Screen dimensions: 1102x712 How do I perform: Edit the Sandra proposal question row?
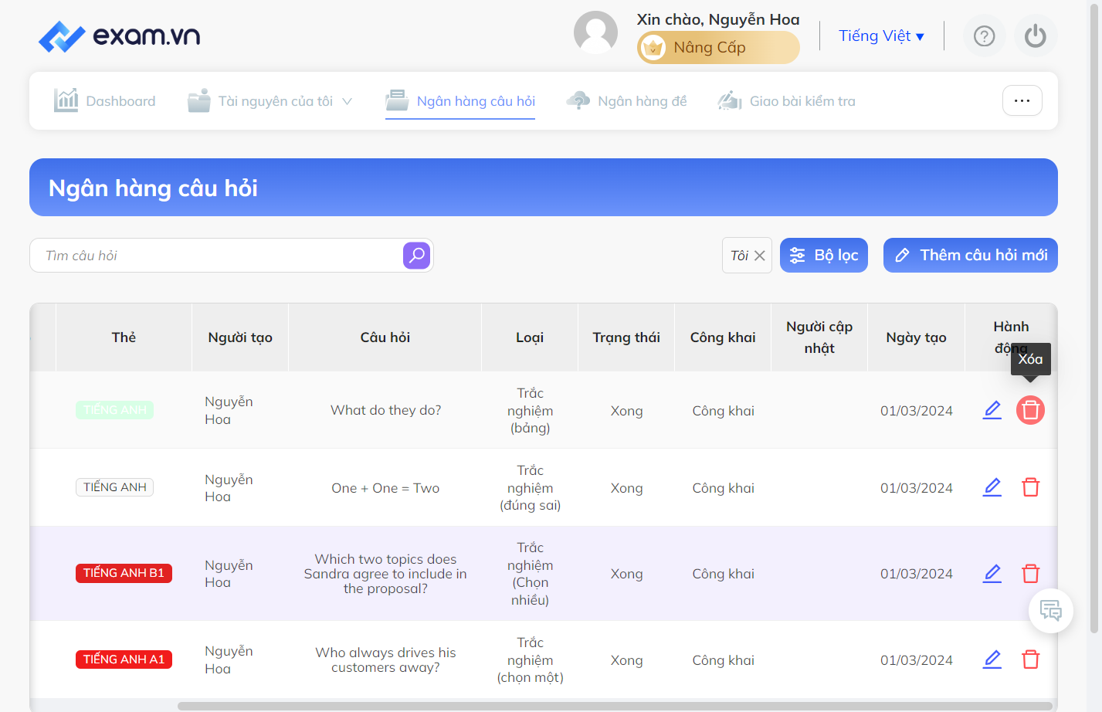click(x=992, y=573)
